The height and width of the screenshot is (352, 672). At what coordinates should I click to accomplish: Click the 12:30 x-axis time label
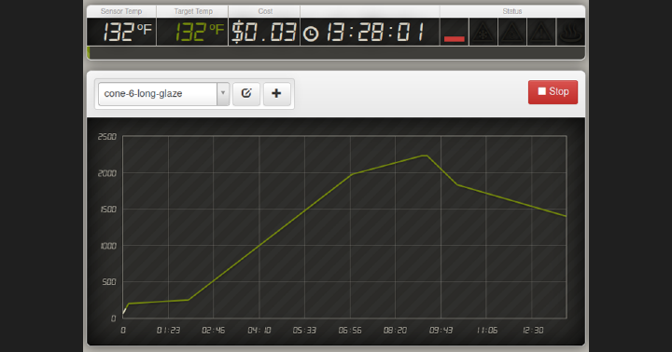533,331
